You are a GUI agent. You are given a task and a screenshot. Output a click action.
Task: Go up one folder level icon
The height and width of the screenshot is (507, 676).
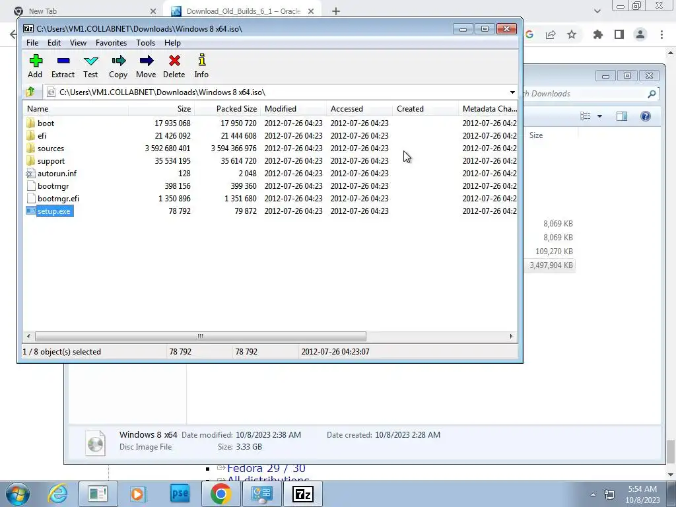[x=30, y=92]
